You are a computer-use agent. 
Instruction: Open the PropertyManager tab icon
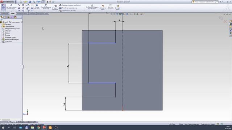tap(5, 17)
